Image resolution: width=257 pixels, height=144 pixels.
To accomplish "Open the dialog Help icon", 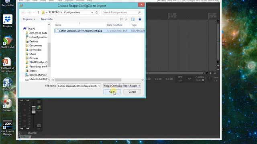I will [140, 19].
